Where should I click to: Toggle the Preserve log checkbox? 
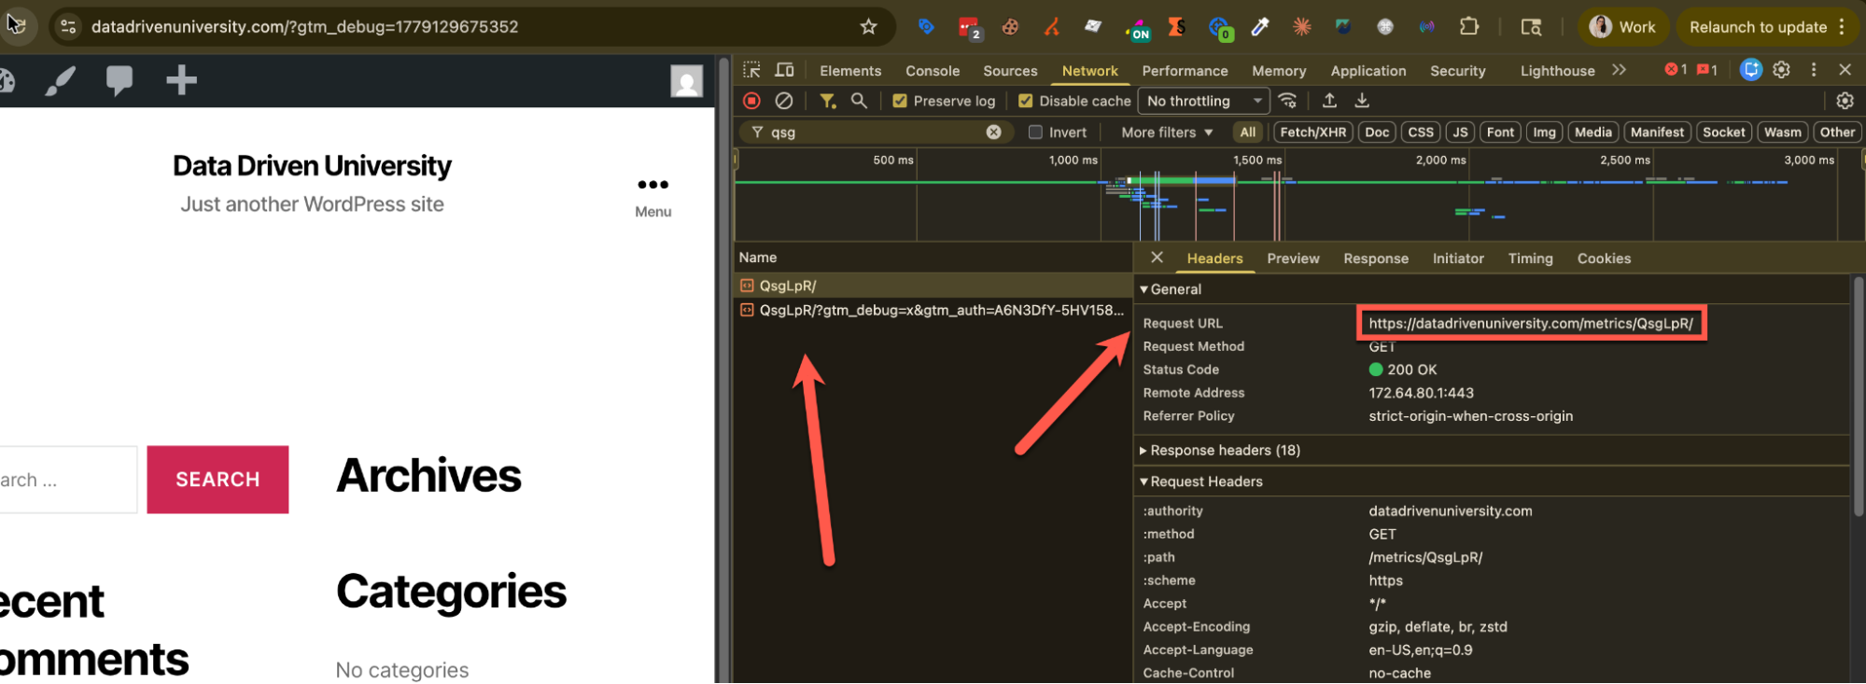(x=900, y=101)
